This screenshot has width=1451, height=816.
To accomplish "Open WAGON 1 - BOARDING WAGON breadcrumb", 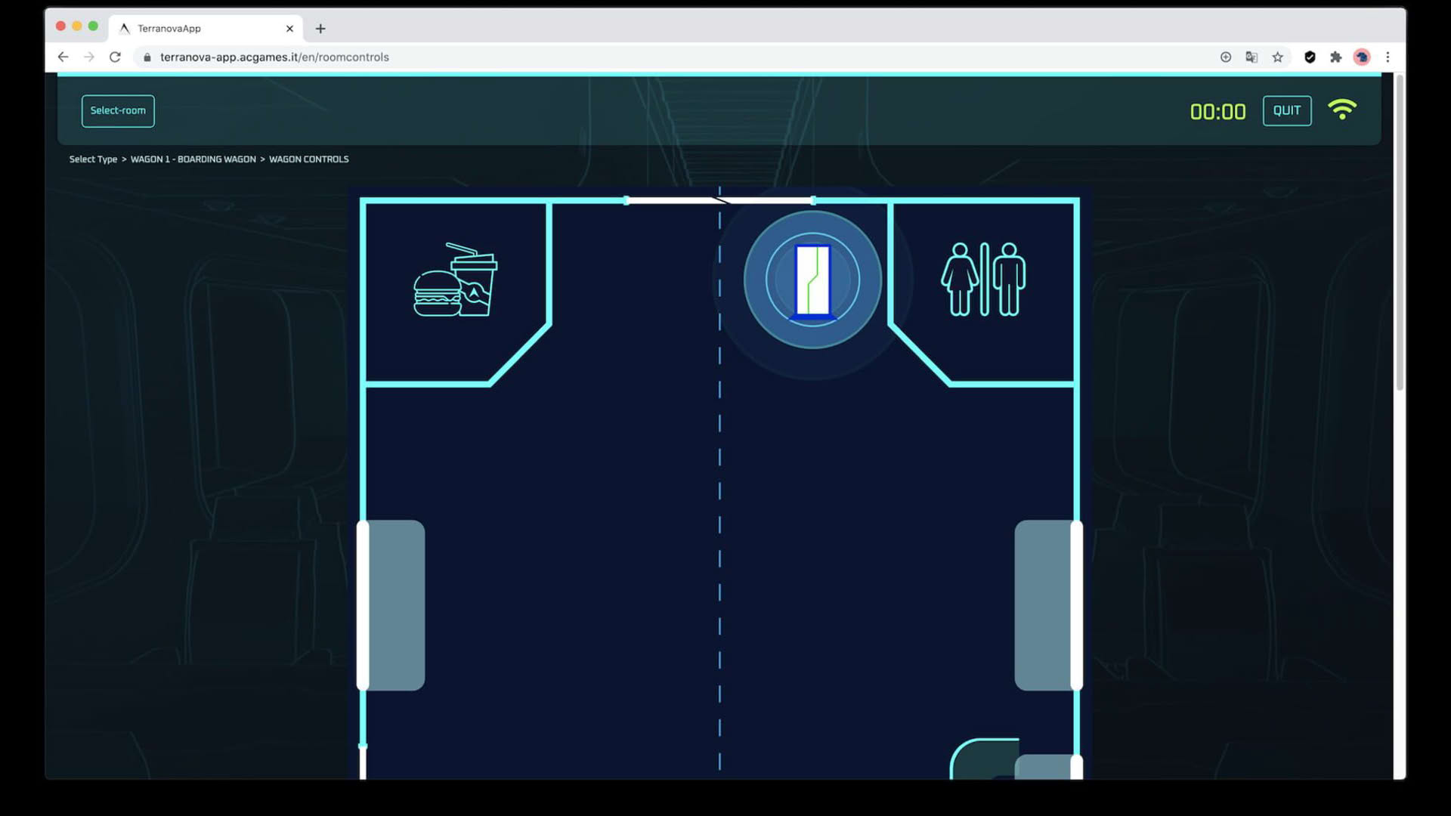I will tap(193, 159).
